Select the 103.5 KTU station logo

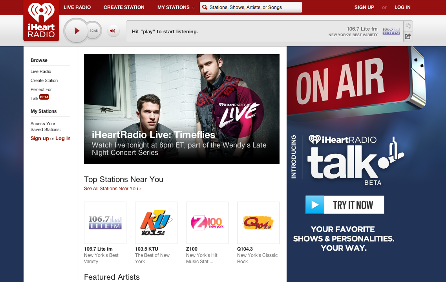[156, 223]
